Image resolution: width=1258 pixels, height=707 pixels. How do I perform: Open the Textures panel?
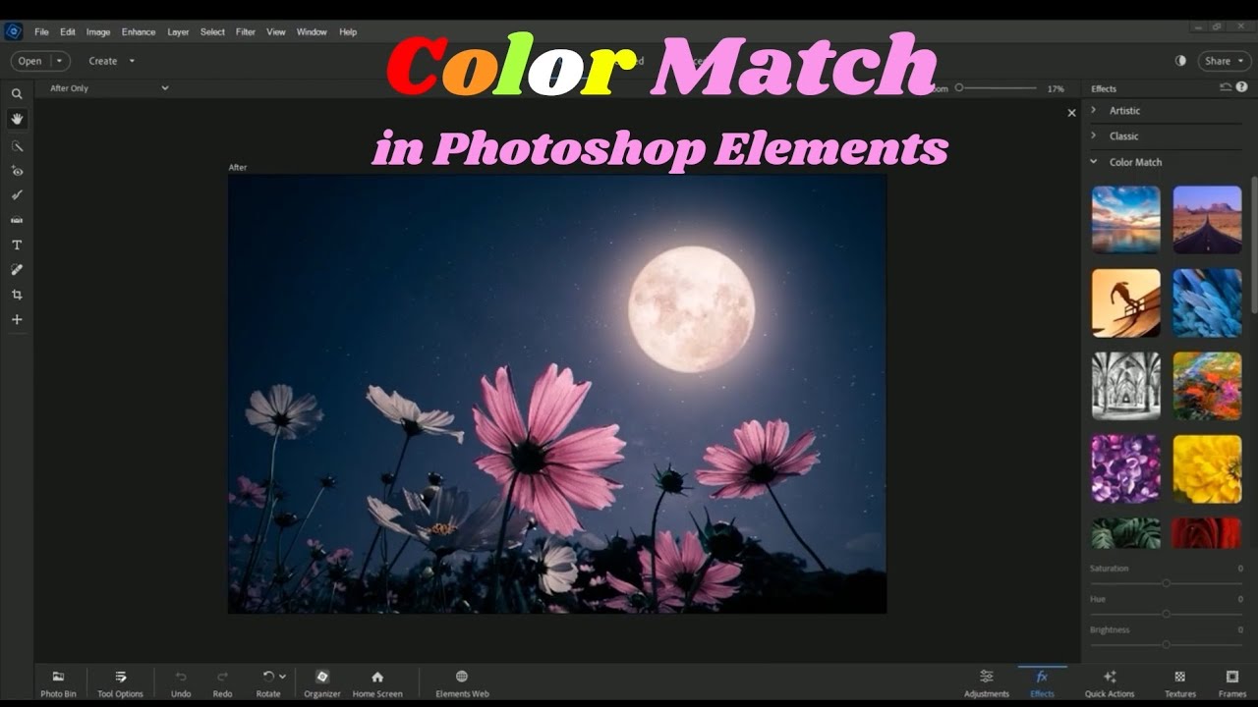[x=1180, y=682]
